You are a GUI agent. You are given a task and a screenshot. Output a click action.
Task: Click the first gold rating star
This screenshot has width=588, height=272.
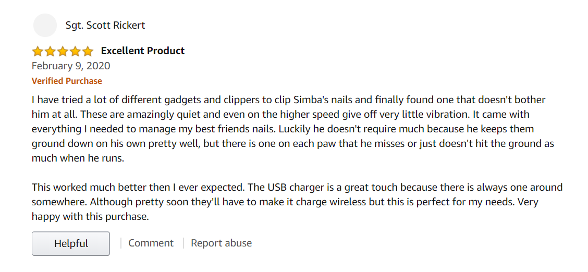click(x=38, y=51)
